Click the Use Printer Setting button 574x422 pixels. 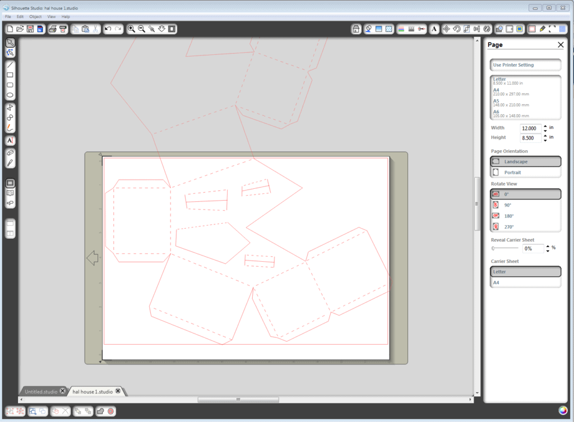click(525, 65)
